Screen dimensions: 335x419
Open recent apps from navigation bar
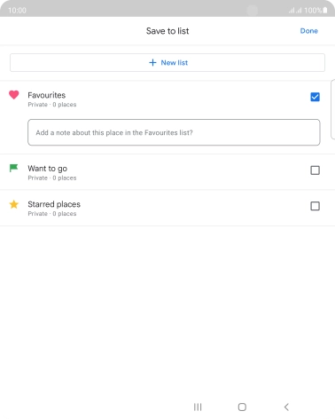click(x=198, y=407)
